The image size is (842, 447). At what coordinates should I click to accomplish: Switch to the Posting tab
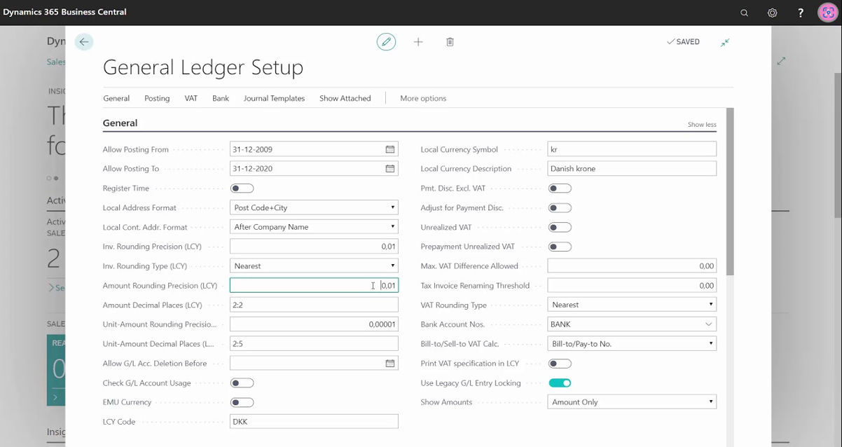click(157, 99)
